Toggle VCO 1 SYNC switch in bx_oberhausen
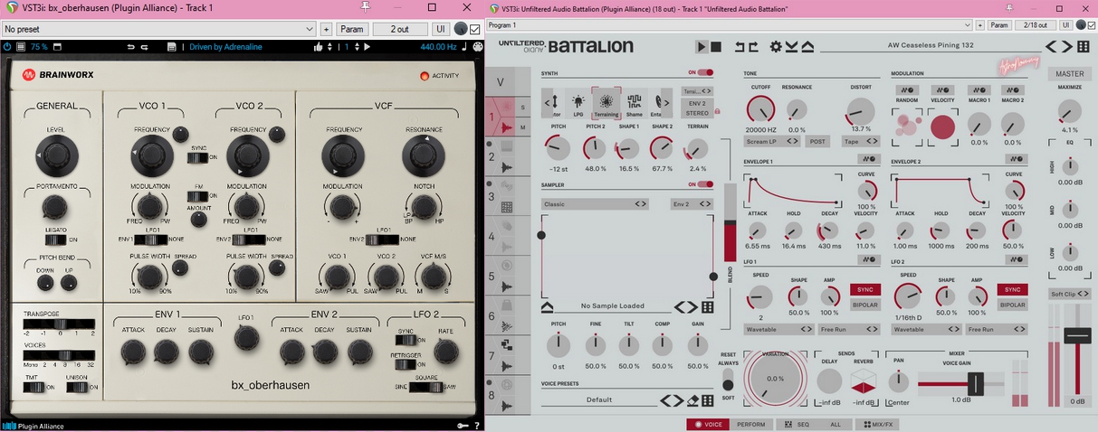This screenshot has width=1098, height=432. pyautogui.click(x=196, y=157)
